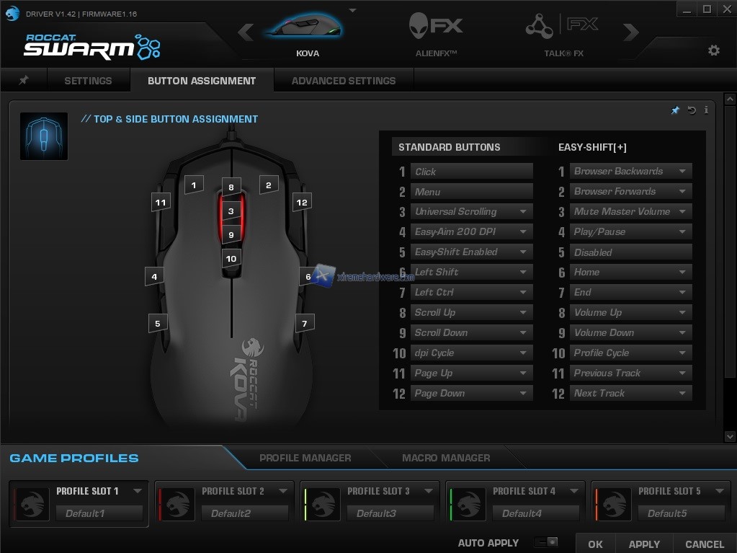This screenshot has width=737, height=553.
Task: Open the Universal Scrolling dropdown
Action: click(x=524, y=212)
